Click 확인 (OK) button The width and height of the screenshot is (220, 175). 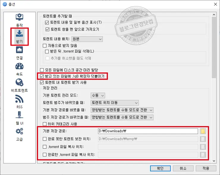(160, 168)
